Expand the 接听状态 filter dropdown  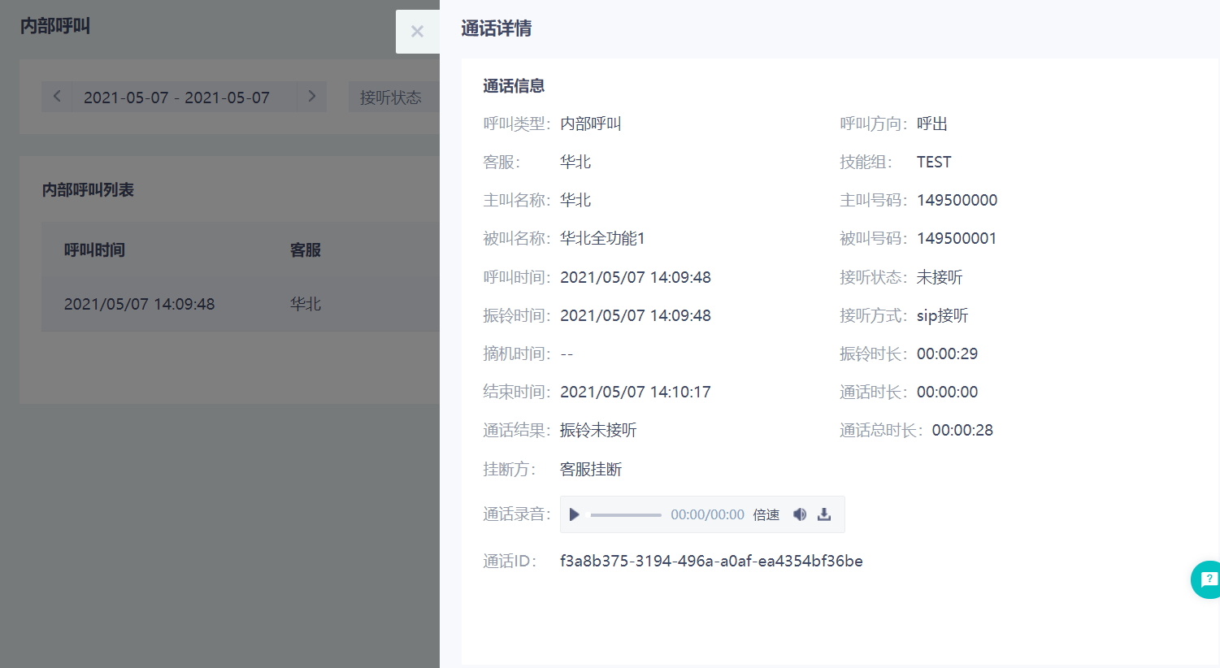(x=391, y=98)
